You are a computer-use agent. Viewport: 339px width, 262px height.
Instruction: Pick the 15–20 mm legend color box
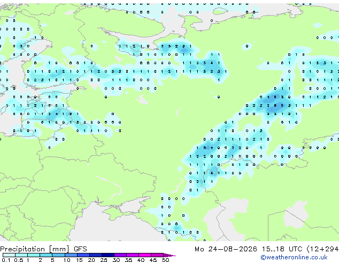83,255
